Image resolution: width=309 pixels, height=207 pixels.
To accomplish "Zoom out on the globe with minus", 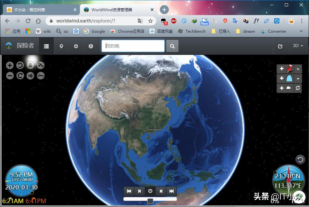I will tap(10, 76).
